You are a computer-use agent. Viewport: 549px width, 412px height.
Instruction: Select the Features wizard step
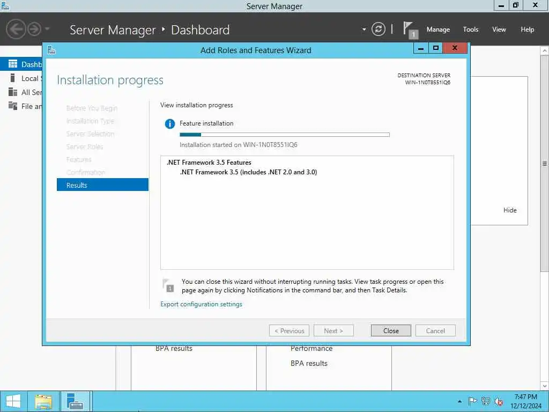(x=79, y=159)
